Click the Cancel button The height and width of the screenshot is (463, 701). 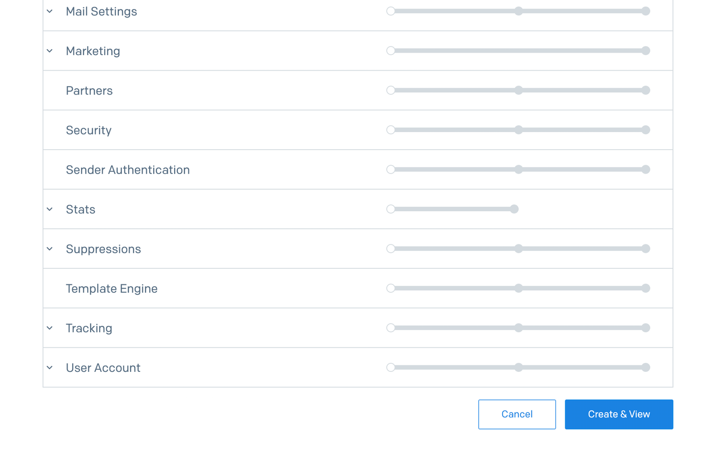(x=517, y=414)
